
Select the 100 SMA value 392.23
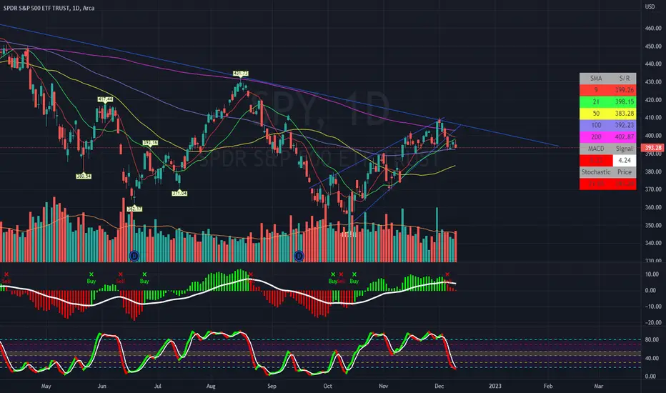pyautogui.click(x=625, y=125)
